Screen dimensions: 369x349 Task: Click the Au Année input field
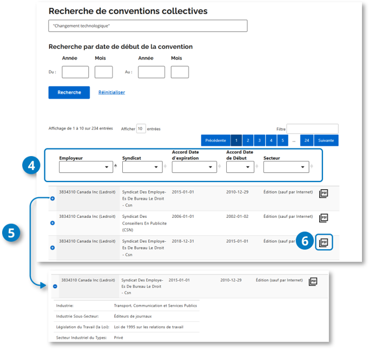click(151, 72)
